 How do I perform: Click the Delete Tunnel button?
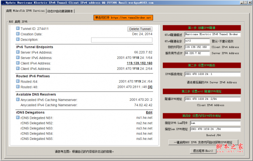click(x=140, y=29)
